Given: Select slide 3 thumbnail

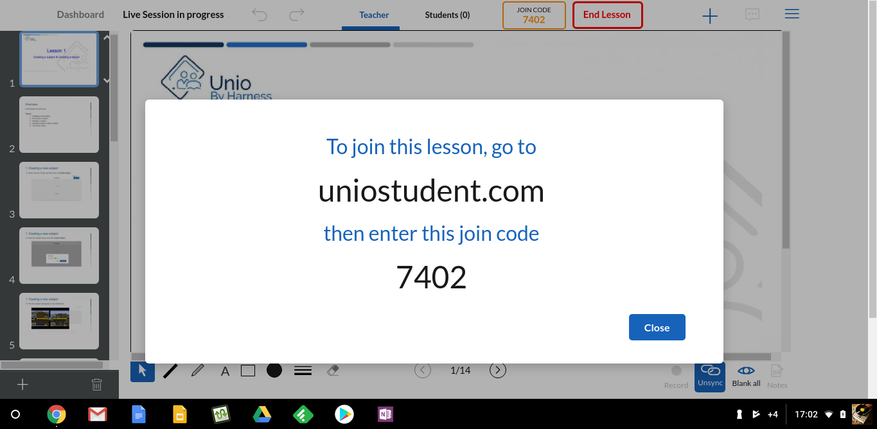Looking at the screenshot, I should coord(59,190).
